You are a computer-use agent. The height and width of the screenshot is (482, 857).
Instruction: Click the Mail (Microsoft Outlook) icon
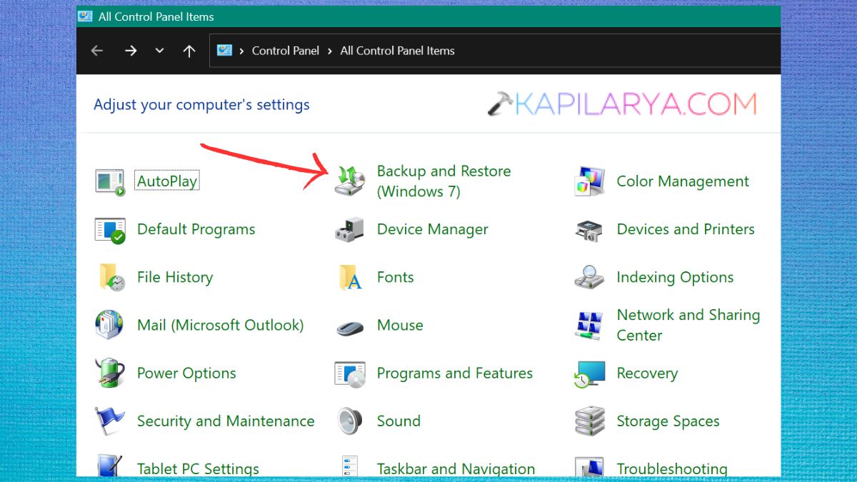click(109, 325)
